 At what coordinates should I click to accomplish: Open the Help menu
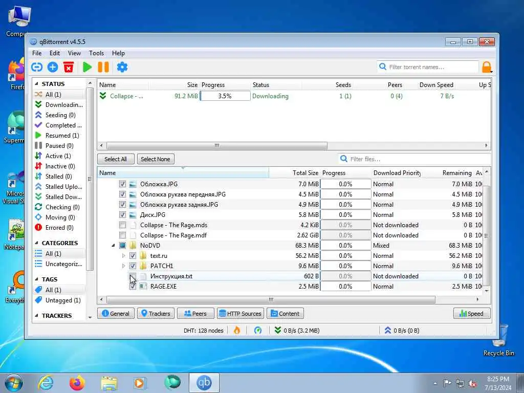118,53
